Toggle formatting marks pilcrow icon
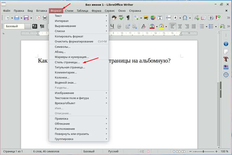This screenshot has height=155, width=232. click(x=128, y=18)
